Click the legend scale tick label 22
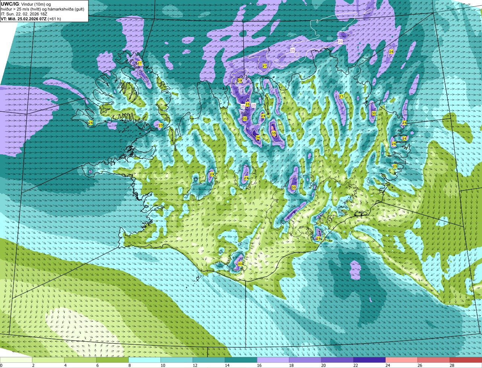Image resolution: width=482 pixels, height=368 pixels. pyautogui.click(x=355, y=365)
